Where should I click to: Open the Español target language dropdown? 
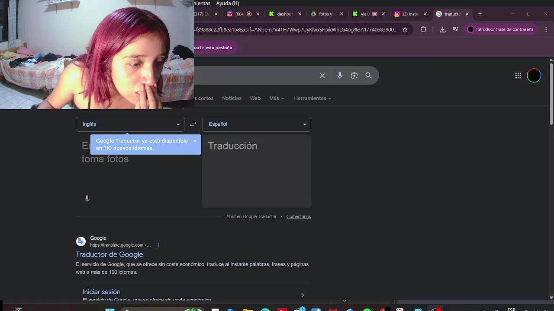pyautogui.click(x=257, y=124)
